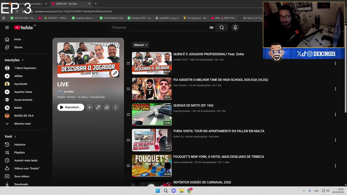Start voice search with the microphone
347x195 pixels.
click(x=235, y=27)
